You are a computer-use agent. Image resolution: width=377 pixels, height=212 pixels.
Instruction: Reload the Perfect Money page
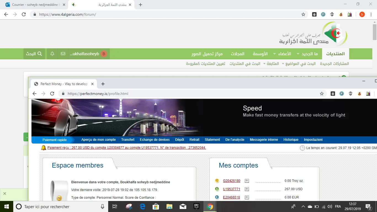pyautogui.click(x=52, y=94)
